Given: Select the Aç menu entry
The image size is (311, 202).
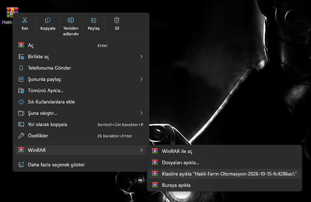Looking at the screenshot, I should pos(81,45).
